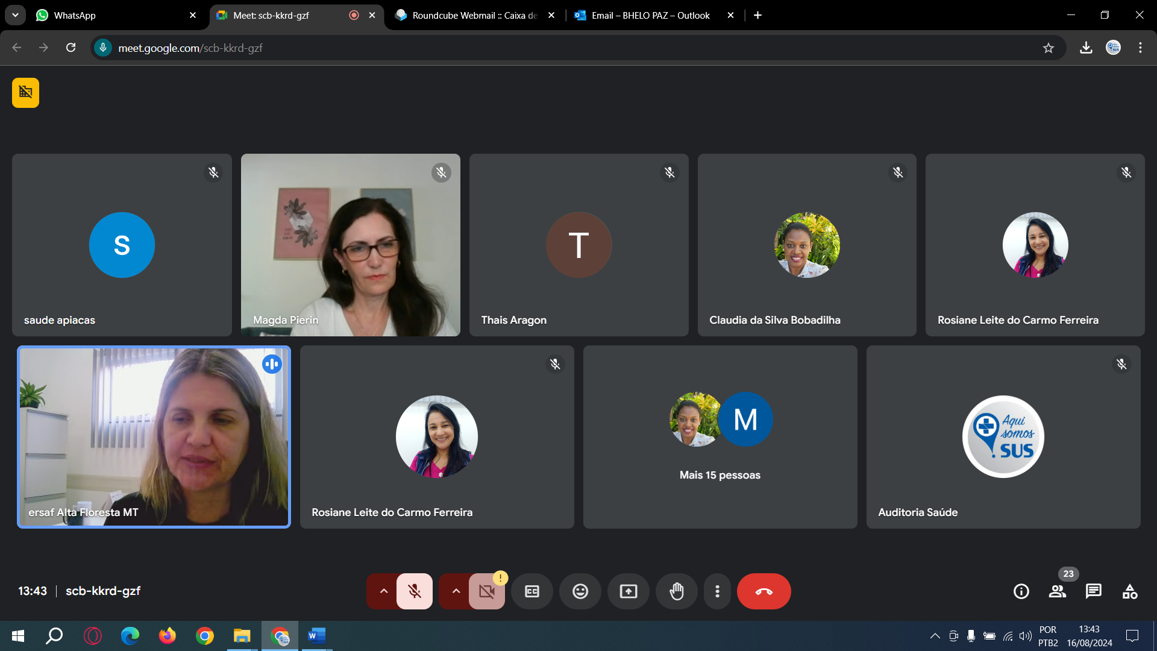1157x651 pixels.
Task: Bookmark this page with star icon
Action: click(x=1049, y=48)
